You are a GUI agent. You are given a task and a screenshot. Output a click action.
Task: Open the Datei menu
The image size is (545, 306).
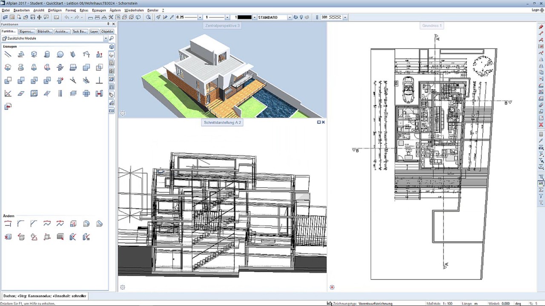[x=6, y=10]
